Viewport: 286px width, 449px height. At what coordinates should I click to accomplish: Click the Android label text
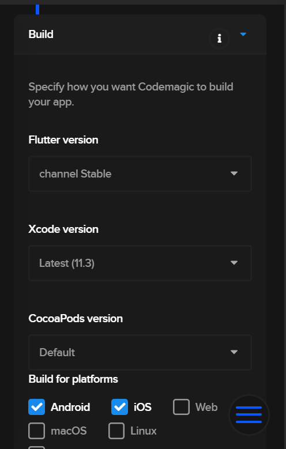coord(70,407)
